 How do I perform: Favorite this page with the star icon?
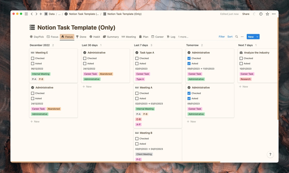pyautogui.click(x=267, y=14)
